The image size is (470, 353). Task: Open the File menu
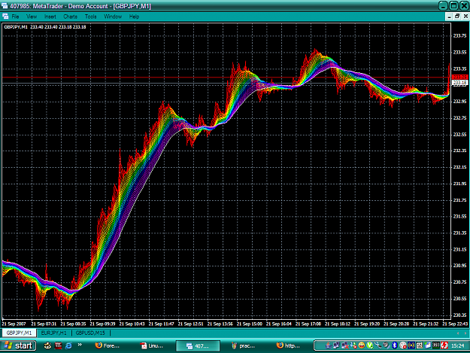click(15, 17)
